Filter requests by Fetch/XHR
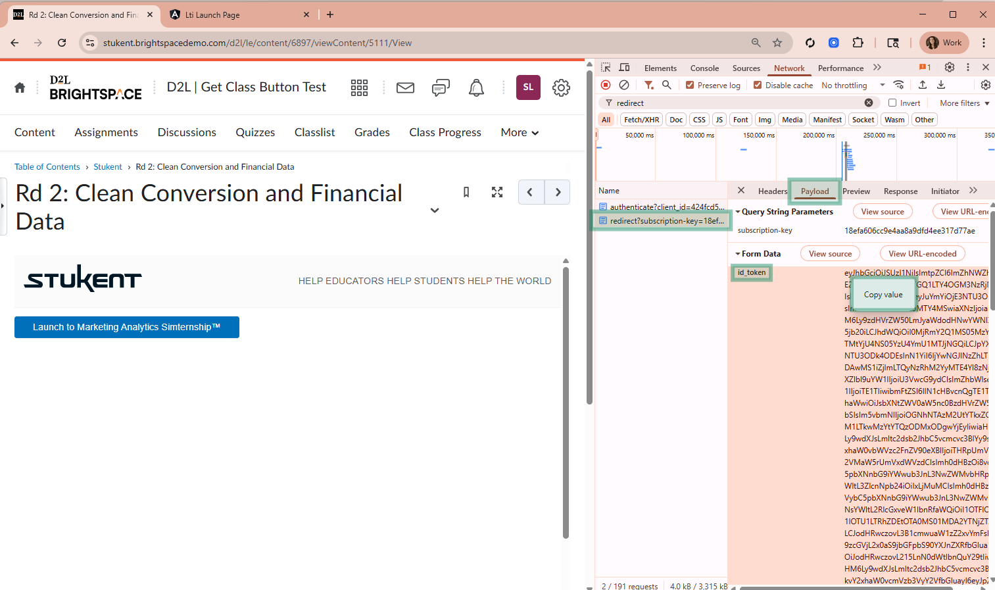Viewport: 995px width, 590px height. coord(641,120)
